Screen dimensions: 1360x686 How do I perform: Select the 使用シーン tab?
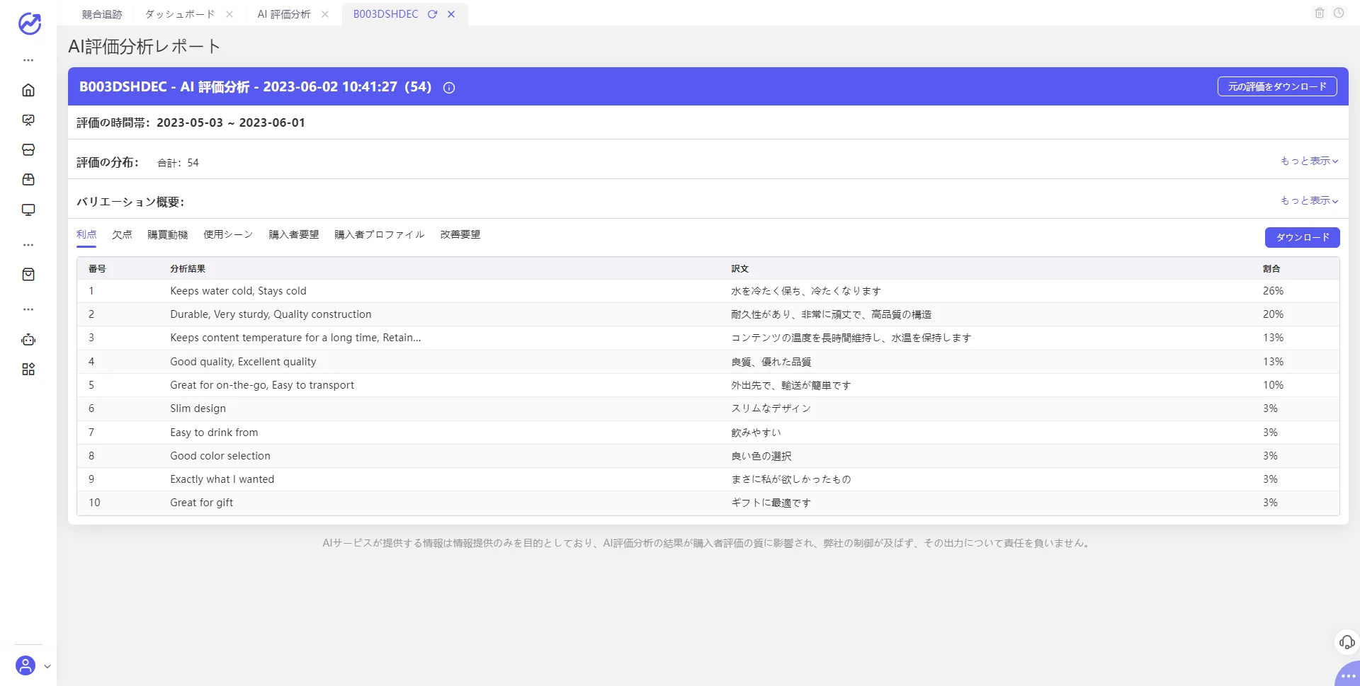click(228, 234)
